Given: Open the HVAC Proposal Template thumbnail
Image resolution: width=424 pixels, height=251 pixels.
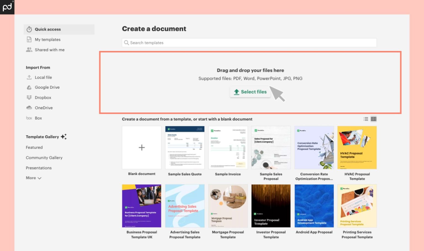Looking at the screenshot, I should 357,147.
